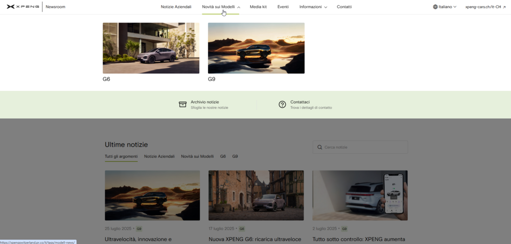The height and width of the screenshot is (244, 511).
Task: Select the Tutti gli argomenti filter tab
Action: (x=121, y=156)
